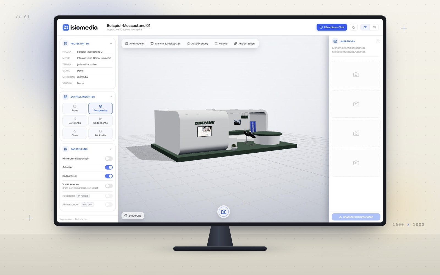The width and height of the screenshot is (440, 275).
Task: Collapse the Projektdaten section
Action: (x=111, y=43)
